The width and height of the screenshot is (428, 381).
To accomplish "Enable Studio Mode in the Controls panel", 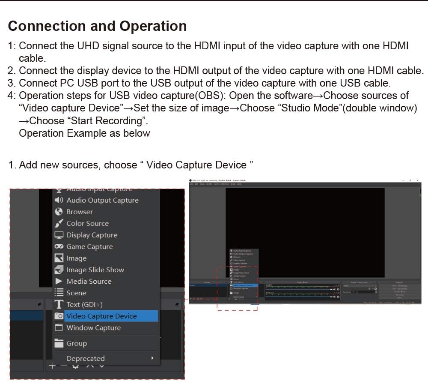I will 400,292.
